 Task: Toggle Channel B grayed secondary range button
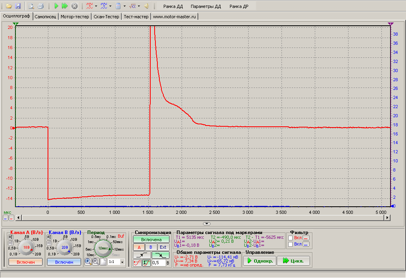point(49,243)
